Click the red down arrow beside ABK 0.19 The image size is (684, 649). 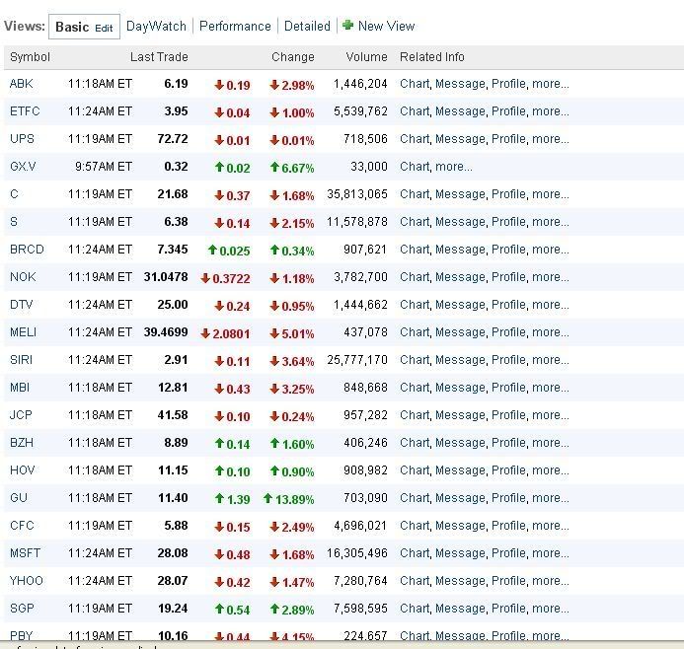tap(219, 85)
